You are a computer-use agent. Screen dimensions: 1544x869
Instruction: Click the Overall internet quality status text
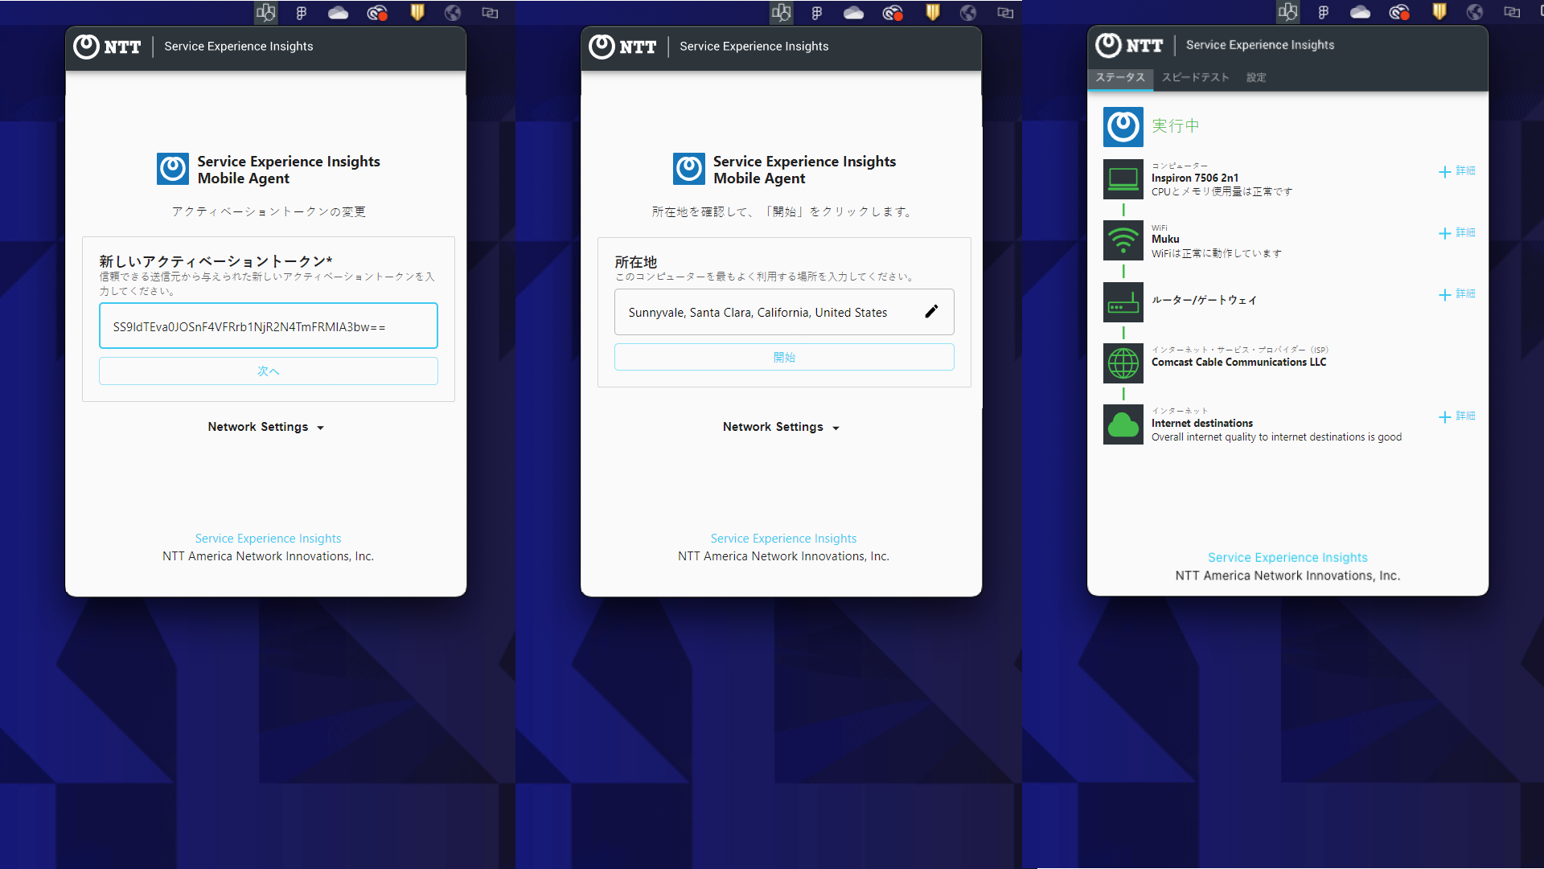1276,437
